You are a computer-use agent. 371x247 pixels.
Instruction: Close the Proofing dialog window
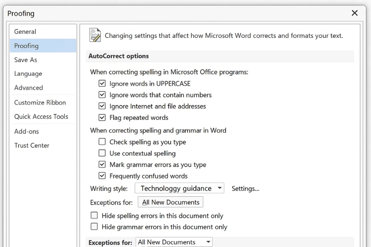(355, 13)
